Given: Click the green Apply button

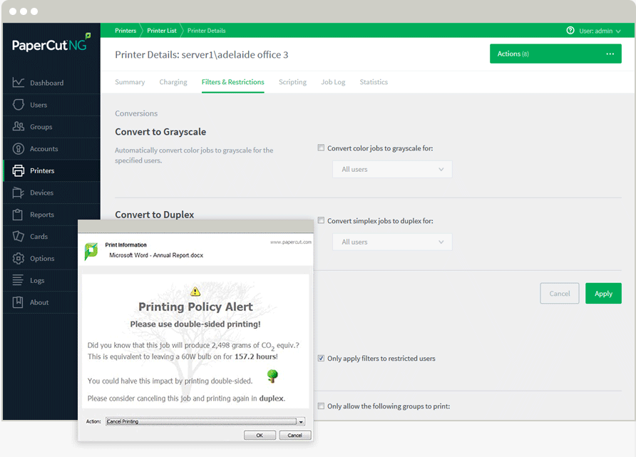Looking at the screenshot, I should click(x=603, y=293).
